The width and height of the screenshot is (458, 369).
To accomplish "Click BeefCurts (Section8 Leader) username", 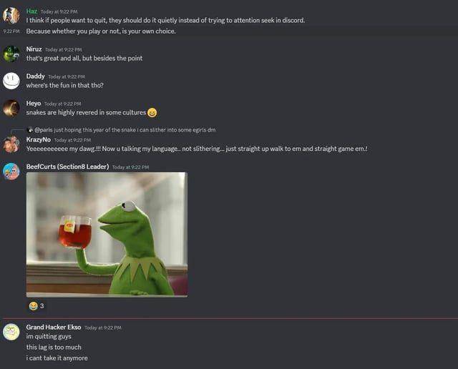I will point(67,167).
